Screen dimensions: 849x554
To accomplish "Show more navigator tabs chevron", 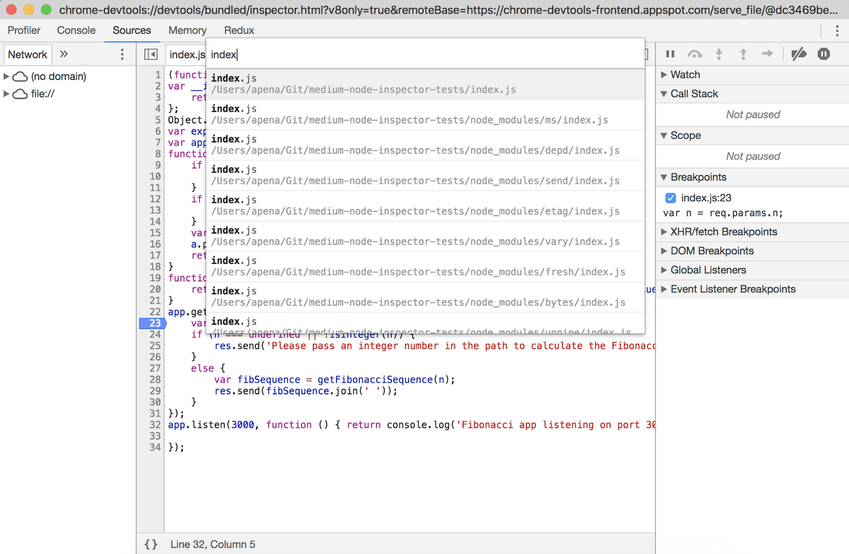I will [x=64, y=54].
